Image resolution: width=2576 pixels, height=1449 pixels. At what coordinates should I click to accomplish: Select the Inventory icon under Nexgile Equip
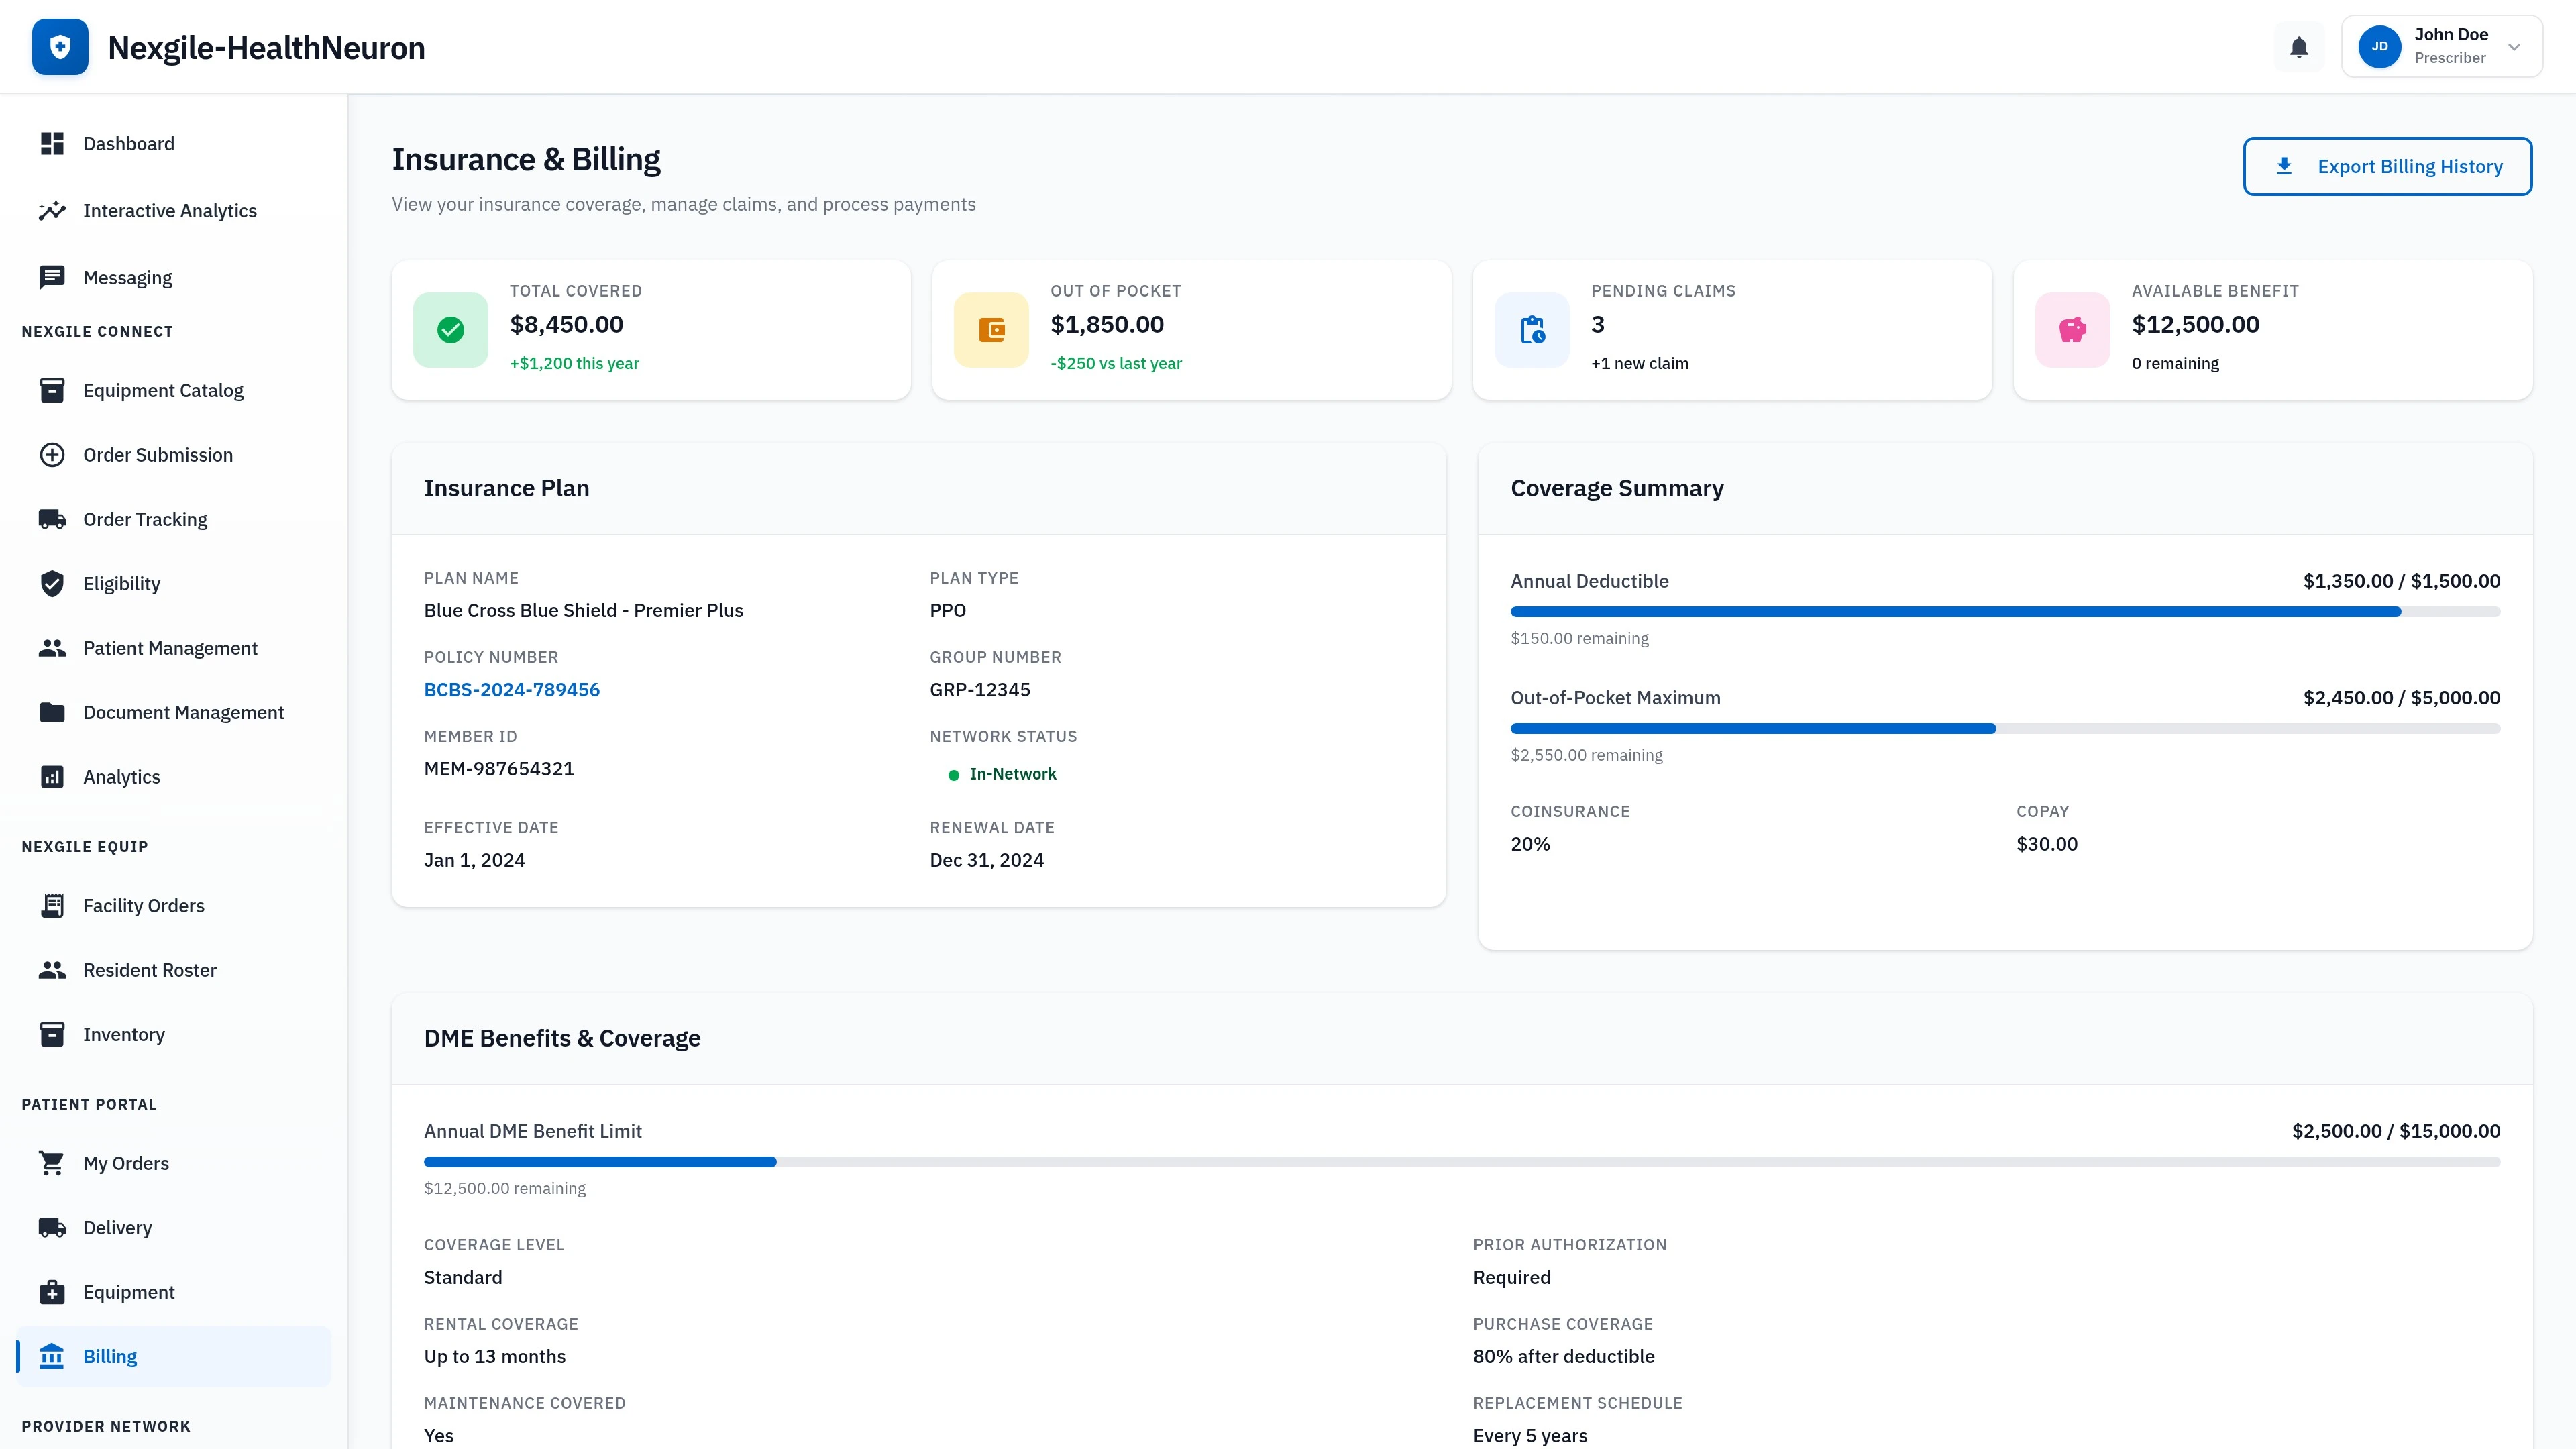(52, 1034)
